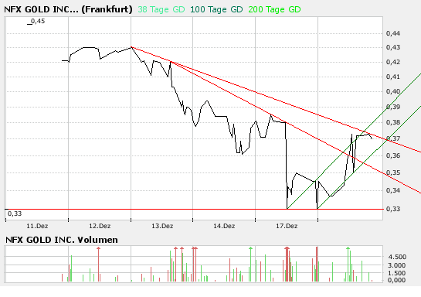This screenshot has width=421, height=297.
Task: Click the 0,000 volume axis label
Action: click(396, 280)
